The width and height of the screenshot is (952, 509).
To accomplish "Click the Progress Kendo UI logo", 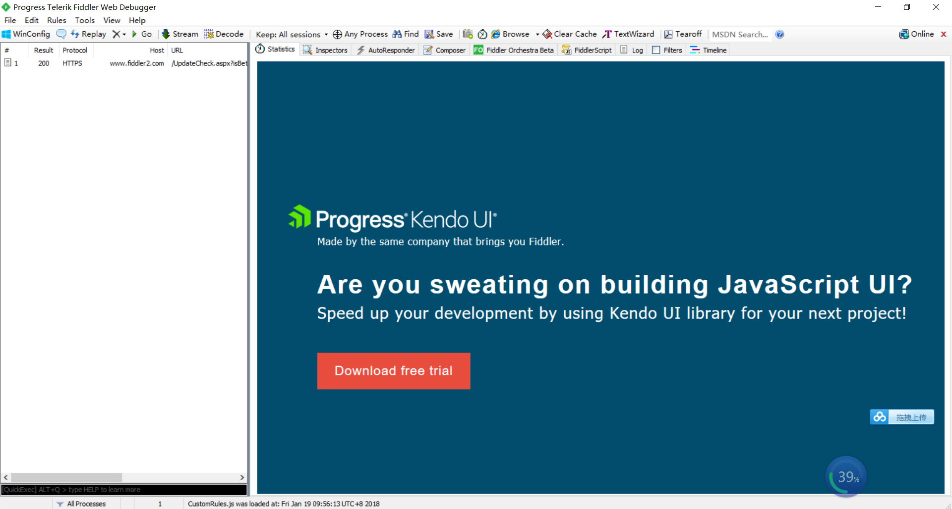I will (x=393, y=218).
